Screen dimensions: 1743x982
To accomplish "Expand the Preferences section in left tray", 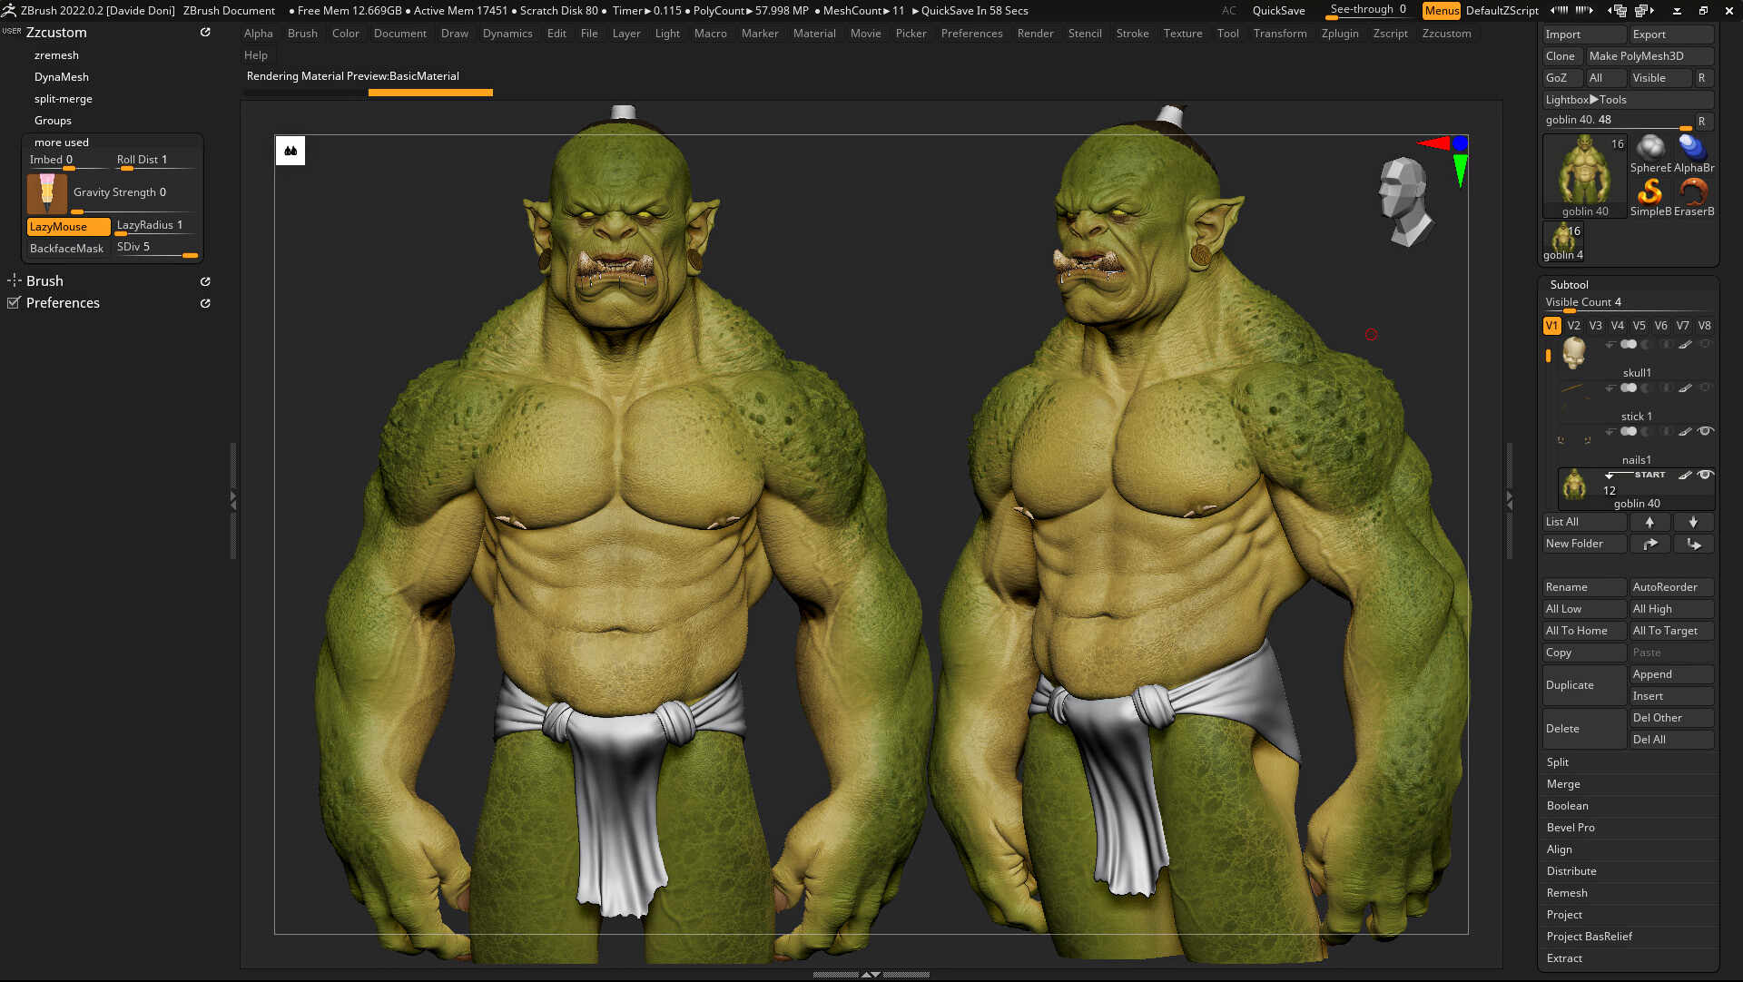I will tap(63, 303).
